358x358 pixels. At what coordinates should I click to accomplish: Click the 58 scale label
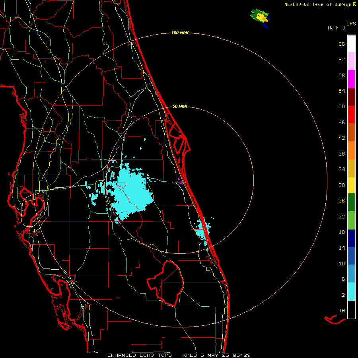(342, 75)
